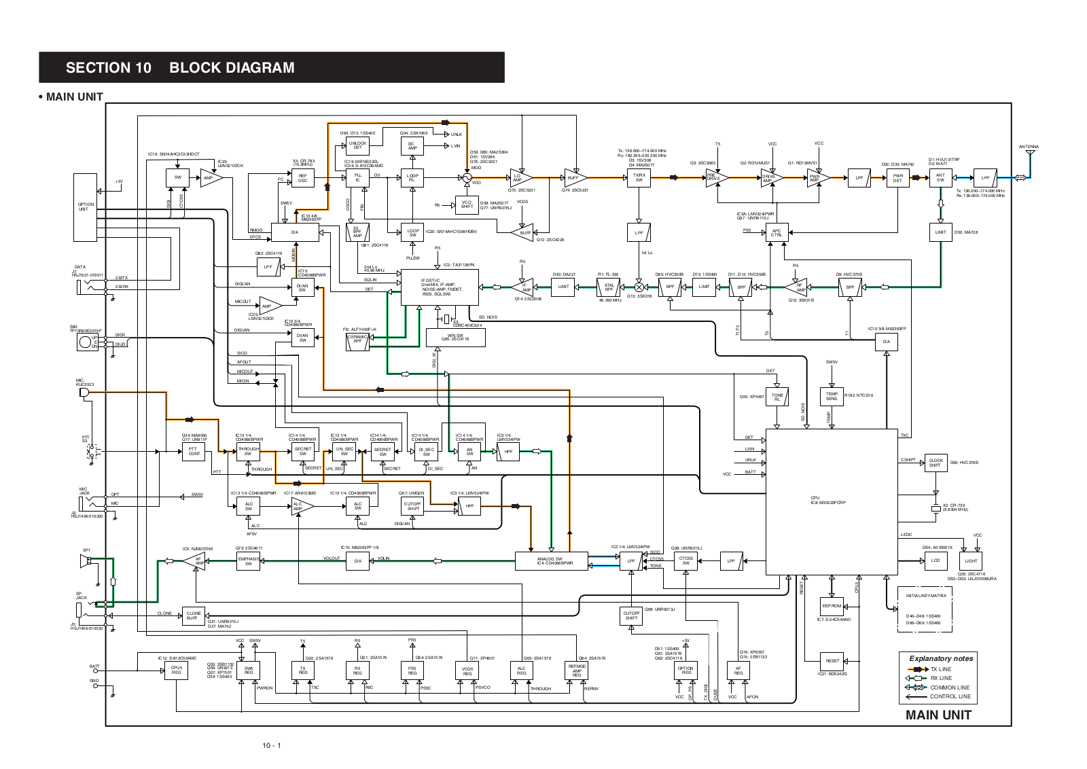Click the INITIAL/KEY MATRIX dashed box
The image size is (1087, 769).
(925, 609)
